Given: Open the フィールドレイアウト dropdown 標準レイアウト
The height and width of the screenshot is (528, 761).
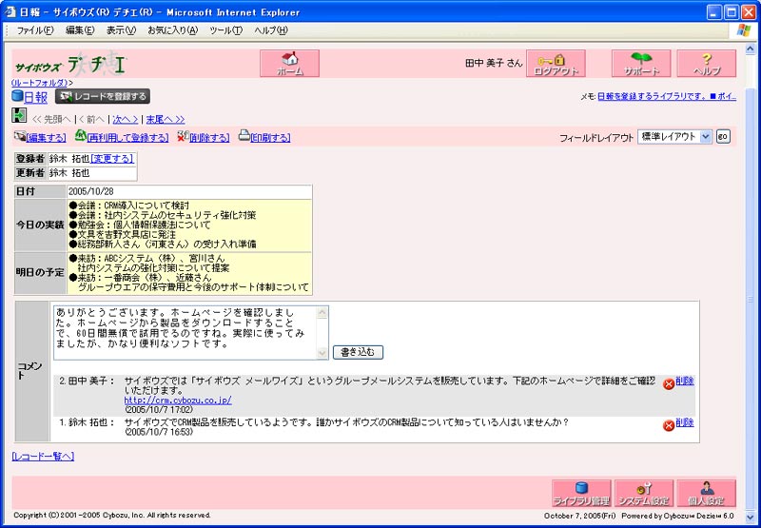Looking at the screenshot, I should tap(674, 137).
